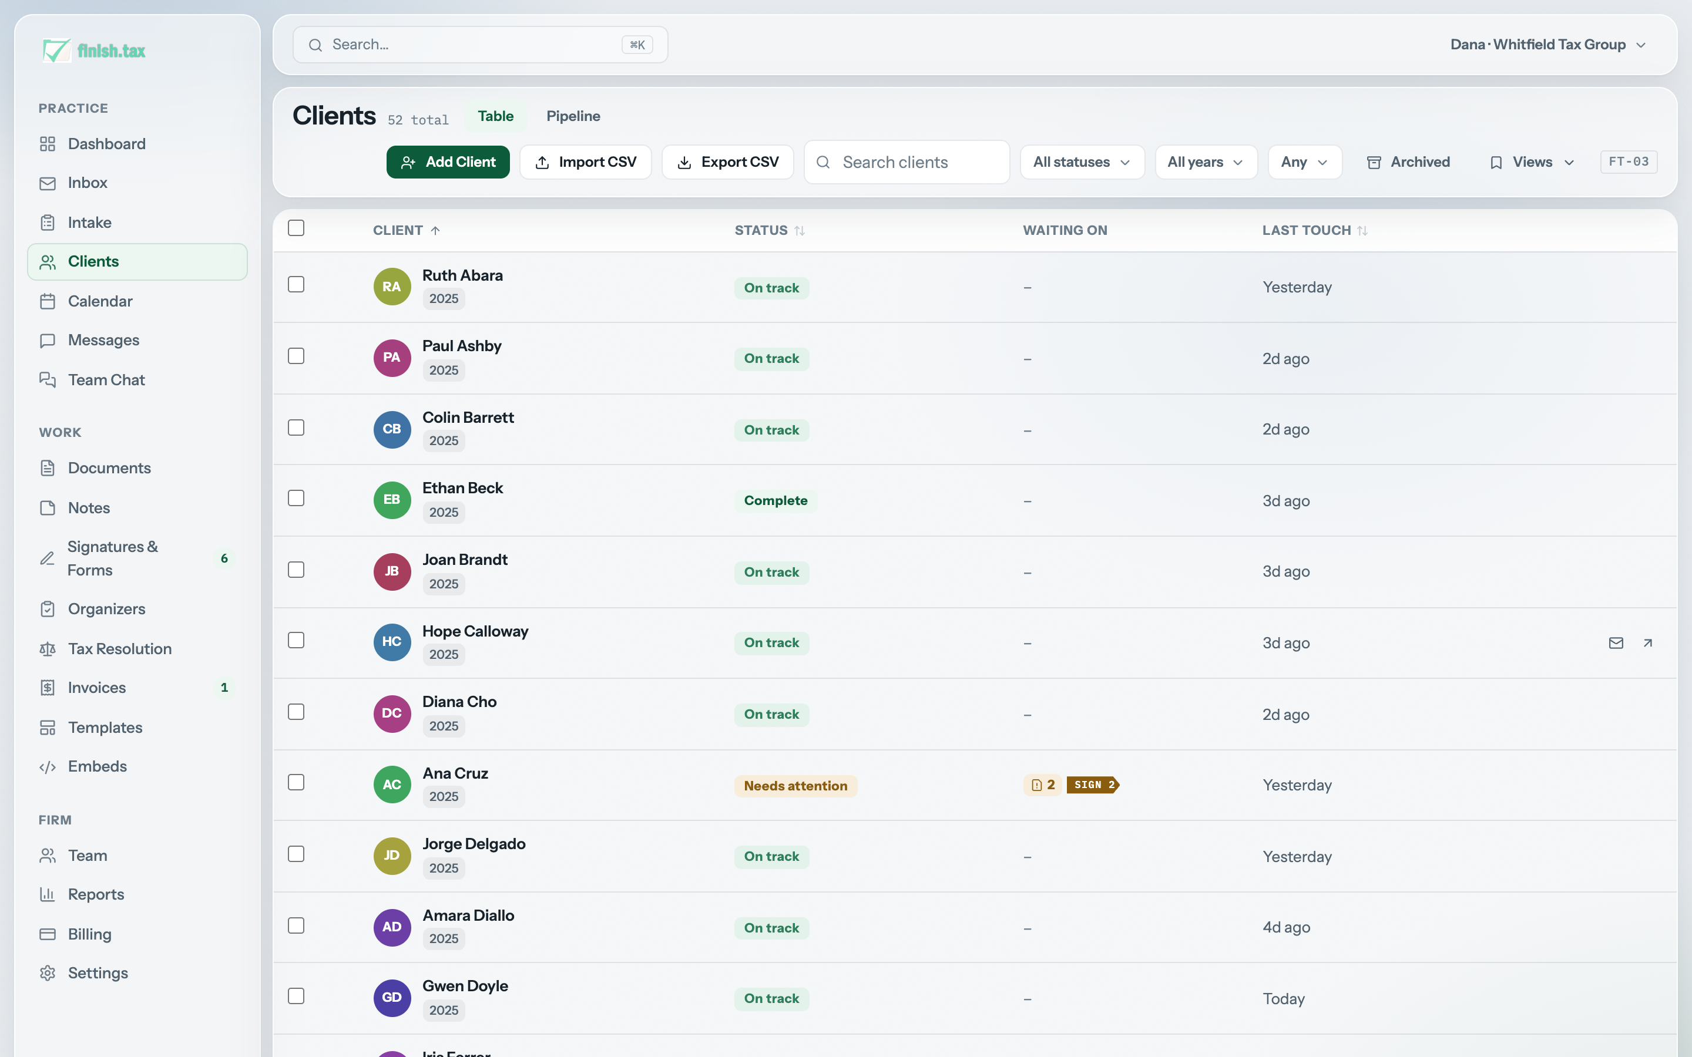Viewport: 1692px width, 1057px height.
Task: Open Tax Resolution
Action: pyautogui.click(x=137, y=649)
